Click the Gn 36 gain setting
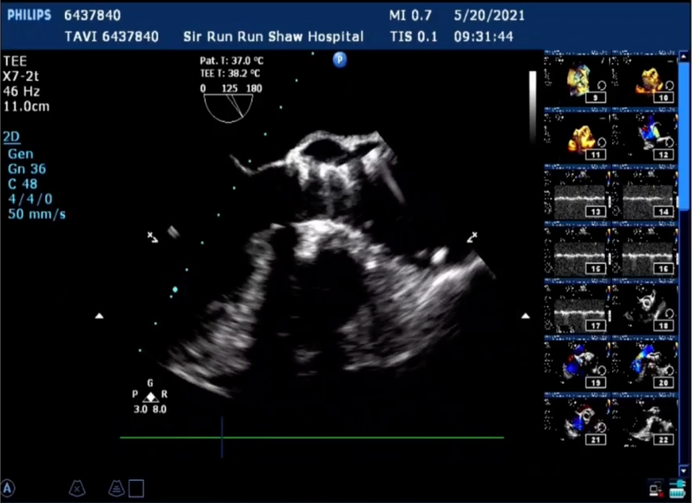Viewport: 692px width, 503px height. 27,169
